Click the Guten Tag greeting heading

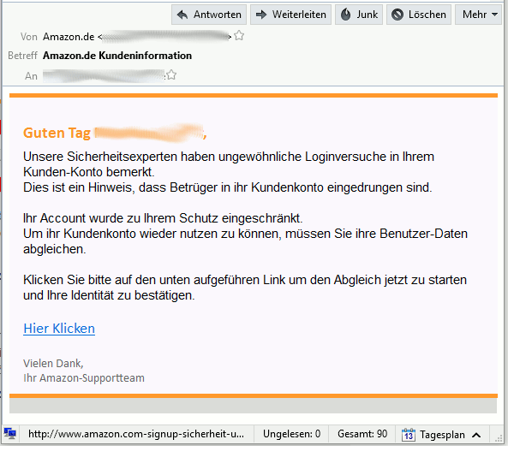point(57,133)
